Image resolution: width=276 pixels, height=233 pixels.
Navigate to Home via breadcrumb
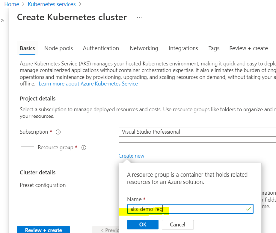(x=11, y=4)
